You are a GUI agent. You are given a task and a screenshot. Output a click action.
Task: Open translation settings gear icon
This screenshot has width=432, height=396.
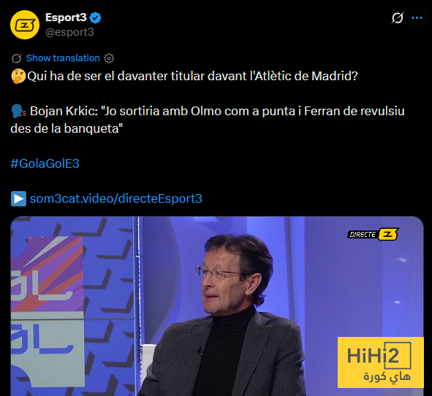tap(109, 58)
